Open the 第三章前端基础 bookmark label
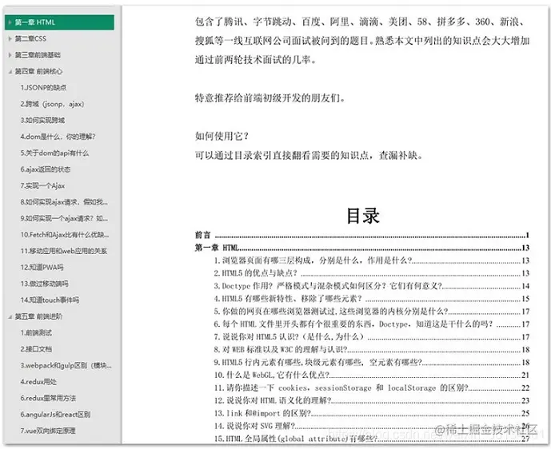The width and height of the screenshot is (551, 449). coord(38,55)
